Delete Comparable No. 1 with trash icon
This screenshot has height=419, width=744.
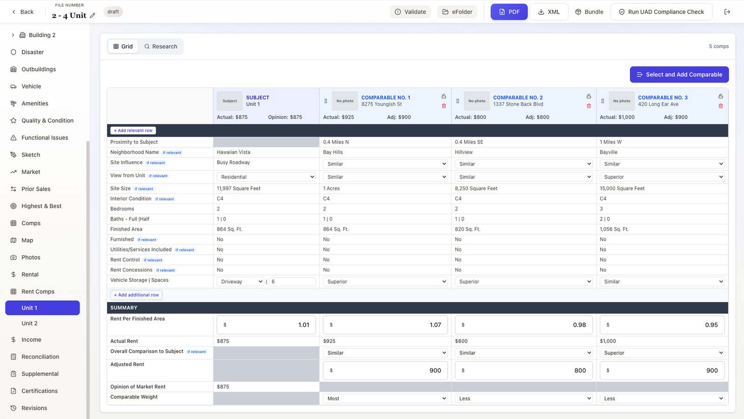tap(444, 106)
